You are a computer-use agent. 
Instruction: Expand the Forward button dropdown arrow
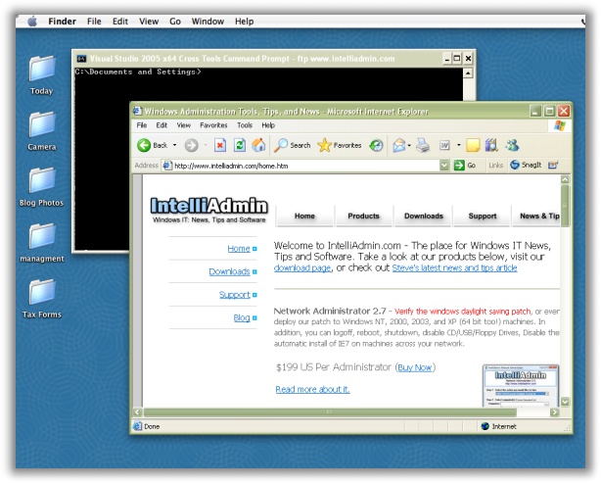pos(206,145)
